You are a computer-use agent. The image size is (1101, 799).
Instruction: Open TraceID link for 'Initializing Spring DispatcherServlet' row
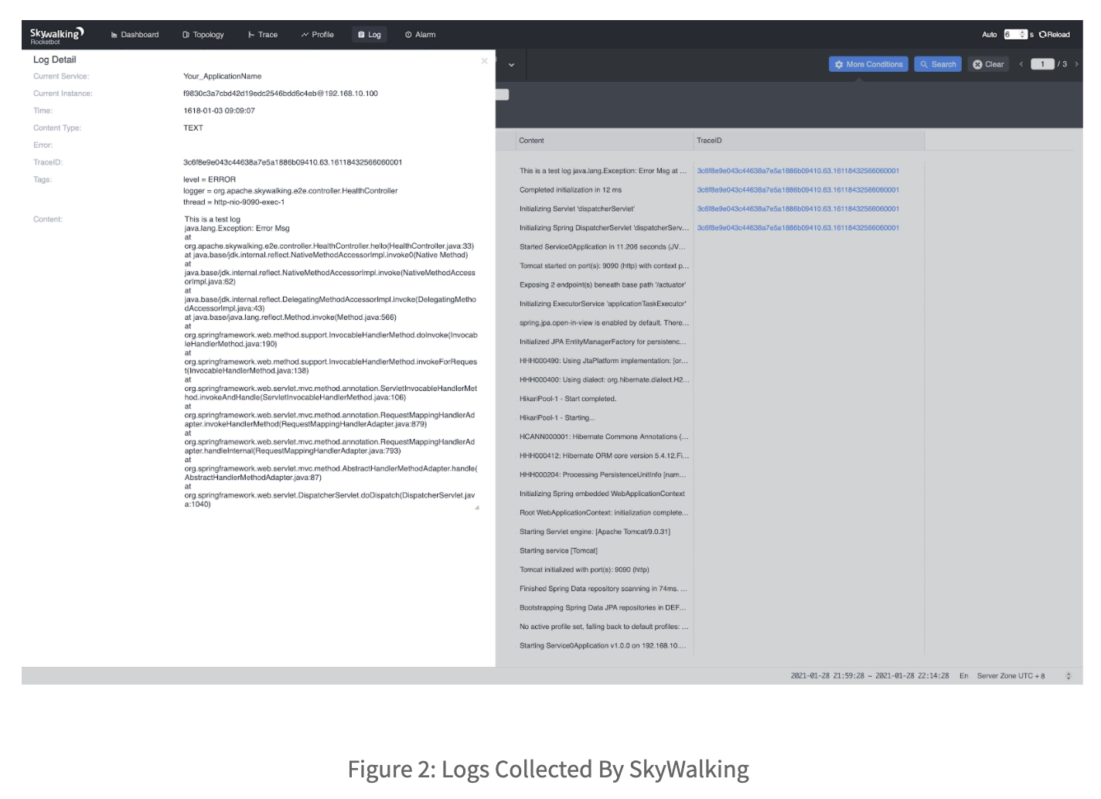798,228
